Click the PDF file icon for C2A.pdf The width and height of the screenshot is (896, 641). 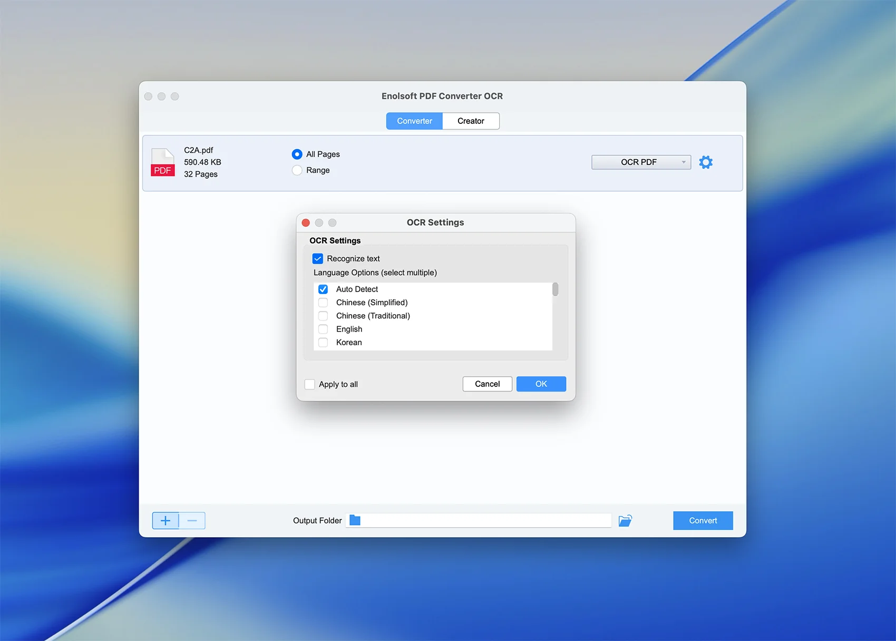coord(162,162)
